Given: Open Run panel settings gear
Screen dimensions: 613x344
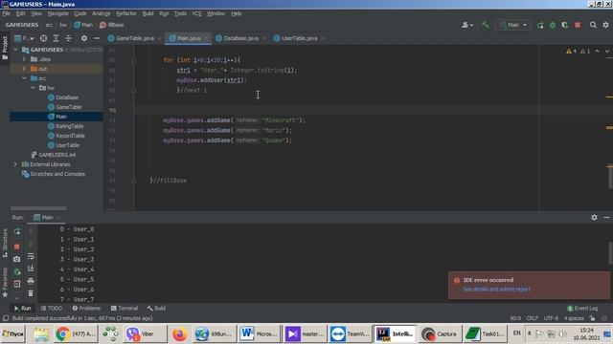Looking at the screenshot, I should point(594,217).
